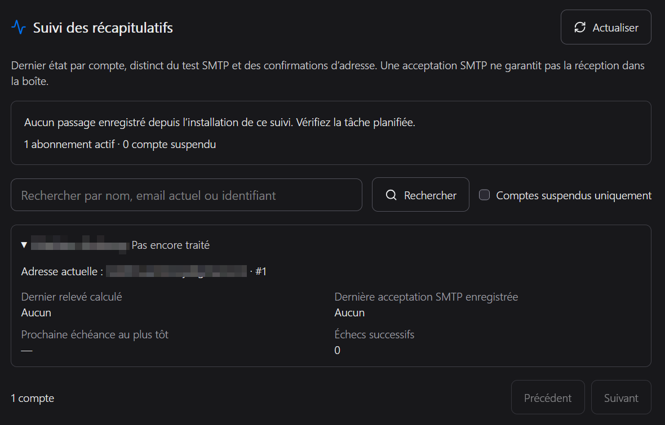This screenshot has width=665, height=425.
Task: Click the magnifying glass icon in Rechercher
Action: pos(391,195)
